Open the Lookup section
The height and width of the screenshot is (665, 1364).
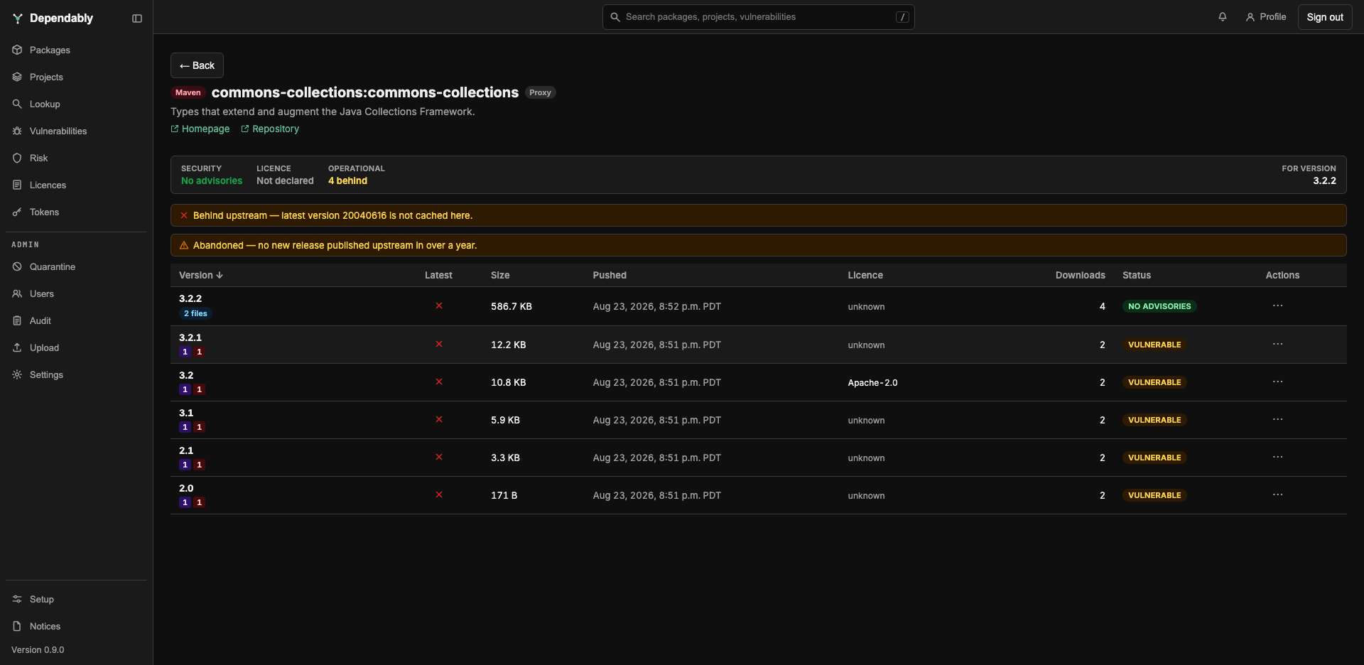tap(45, 104)
